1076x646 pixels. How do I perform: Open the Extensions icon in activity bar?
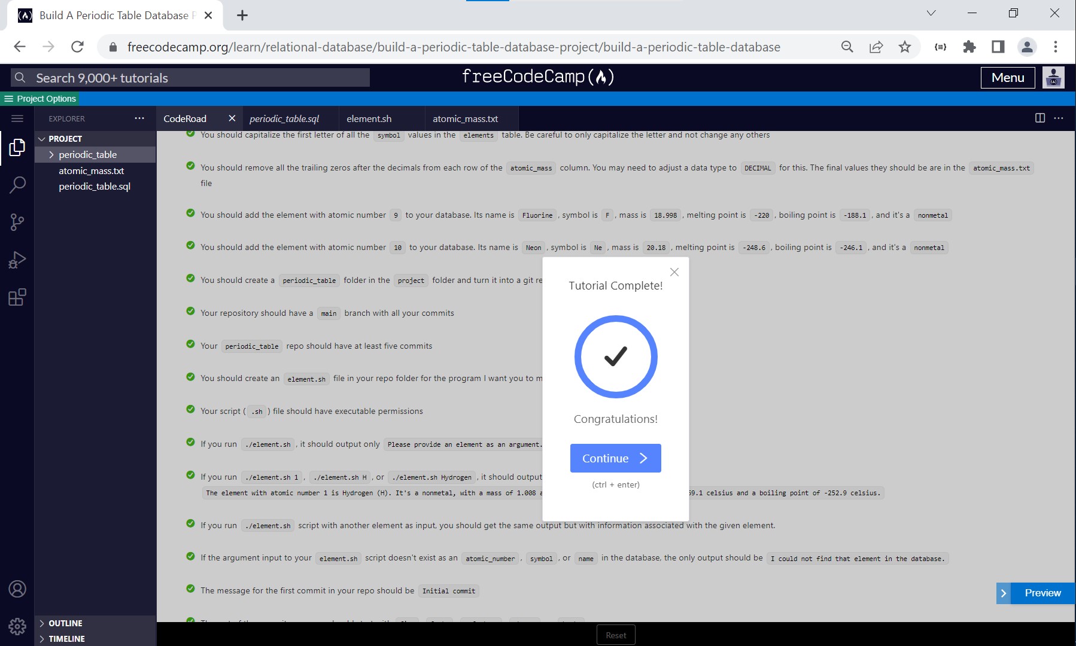pos(17,297)
